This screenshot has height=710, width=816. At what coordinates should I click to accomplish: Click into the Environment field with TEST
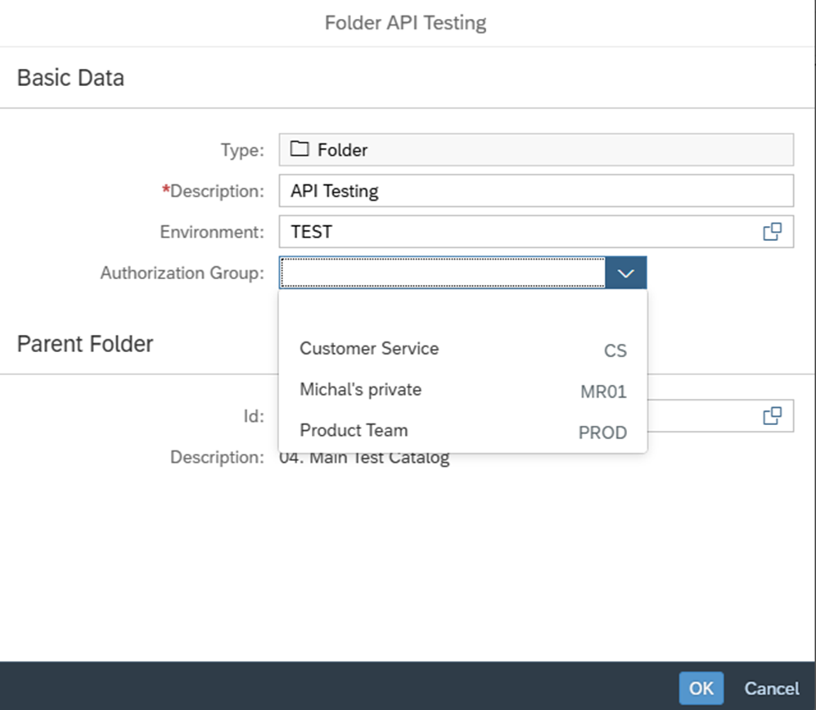[x=516, y=232]
